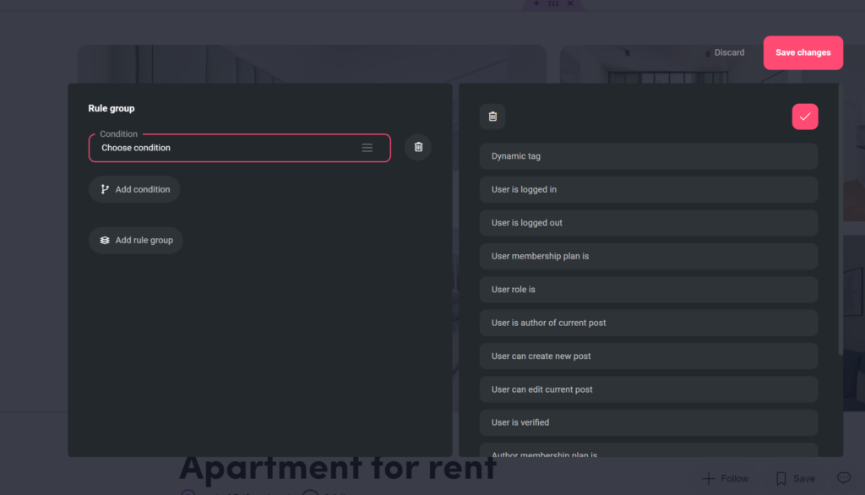
Task: Choose User role is condition
Action: 648,290
